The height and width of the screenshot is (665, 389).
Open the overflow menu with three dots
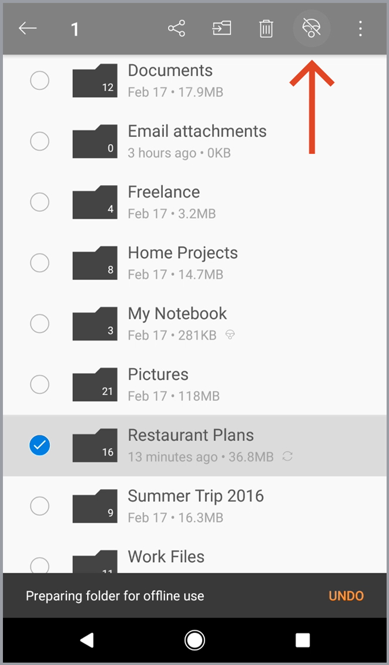pos(360,28)
